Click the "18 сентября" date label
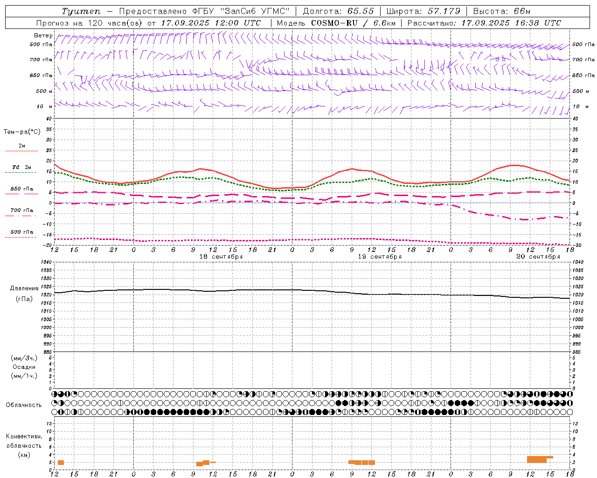This screenshot has height=478, width=597. 221,257
